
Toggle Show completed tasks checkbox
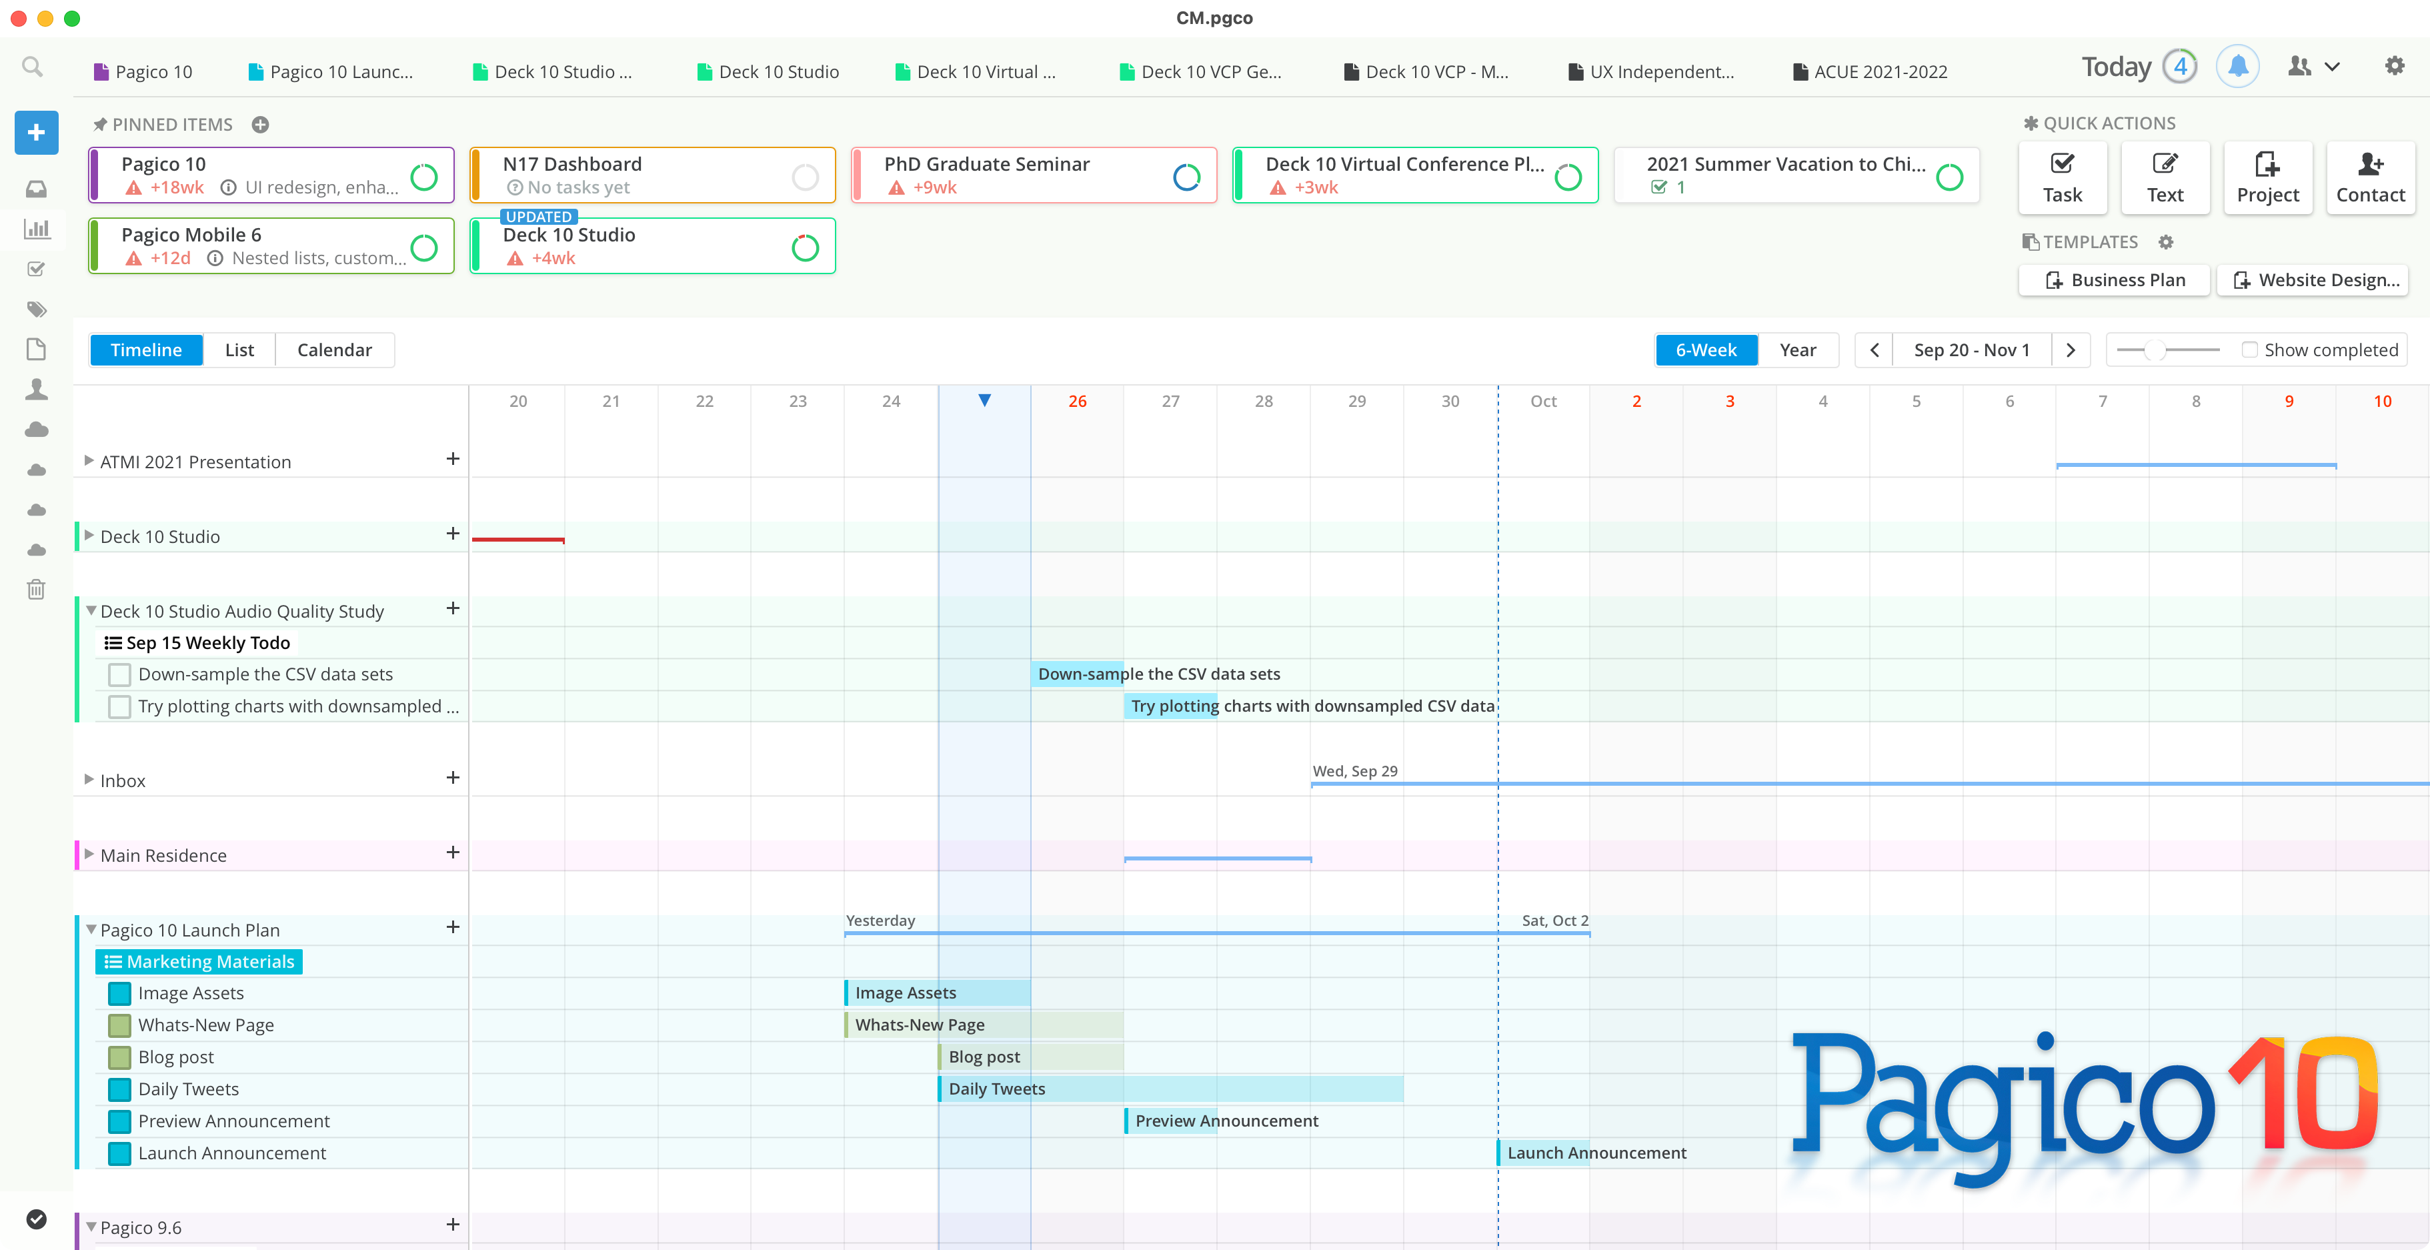pyautogui.click(x=2251, y=349)
